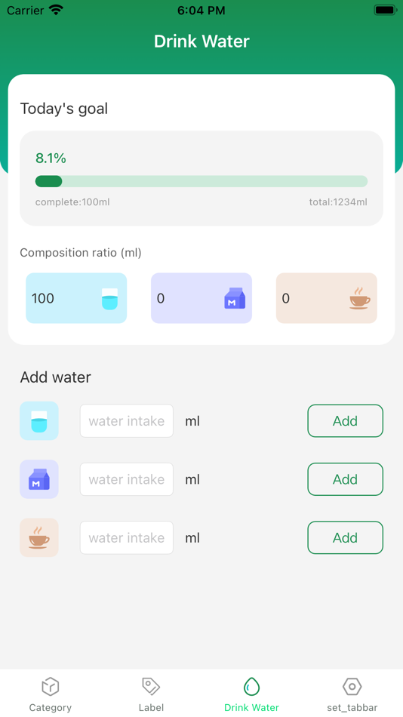Click the water composition card showing 100
This screenshot has height=717, width=403.
pyautogui.click(x=76, y=298)
